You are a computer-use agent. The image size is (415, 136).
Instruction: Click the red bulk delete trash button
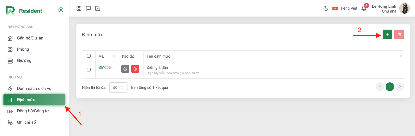(x=399, y=34)
